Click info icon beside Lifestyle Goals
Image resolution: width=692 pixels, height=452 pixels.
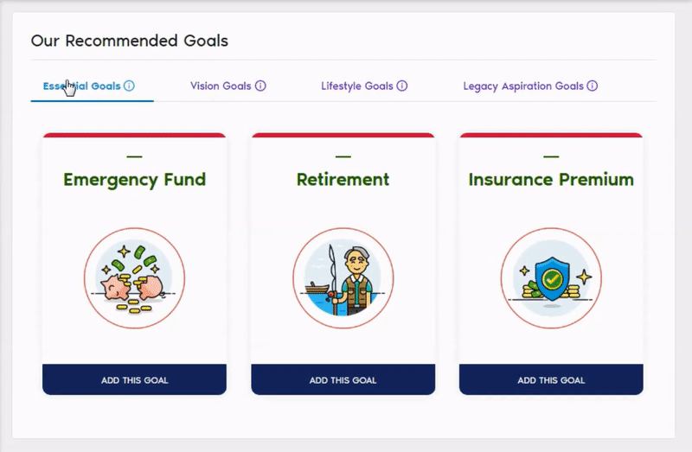[402, 86]
